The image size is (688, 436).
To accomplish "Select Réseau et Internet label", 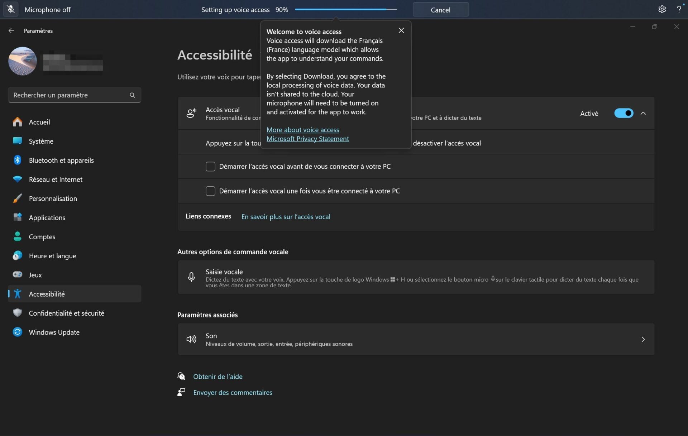I will [x=56, y=179].
